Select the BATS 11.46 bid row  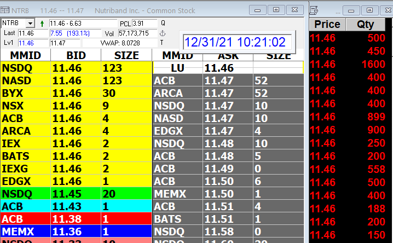tap(76, 156)
